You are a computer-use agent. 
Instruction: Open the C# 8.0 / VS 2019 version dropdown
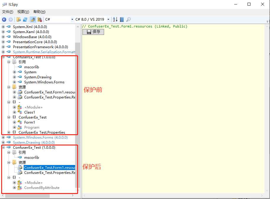(92, 20)
